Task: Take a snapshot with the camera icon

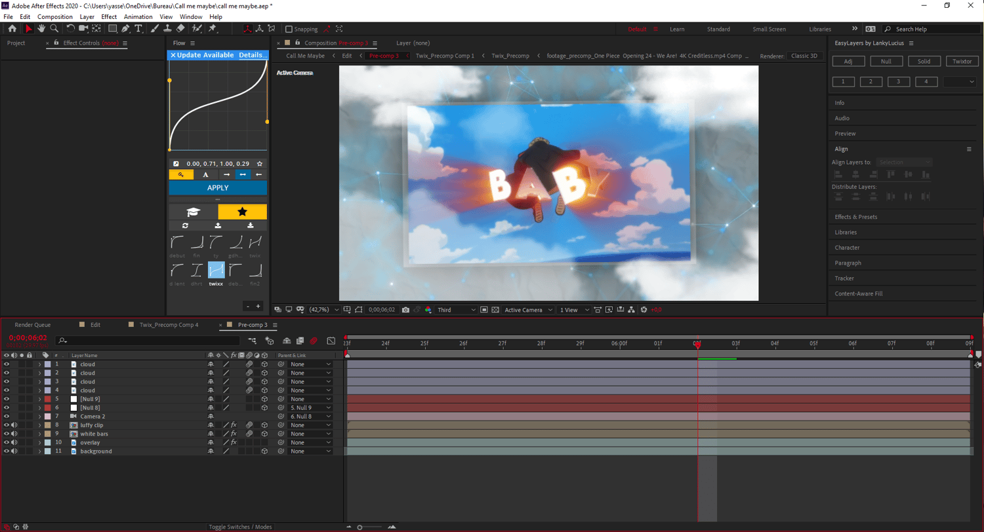Action: [406, 310]
